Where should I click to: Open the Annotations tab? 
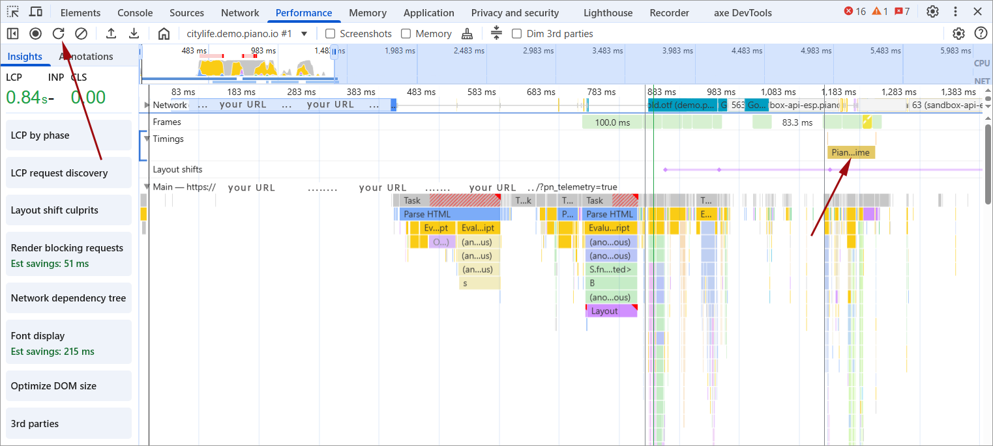pyautogui.click(x=86, y=57)
